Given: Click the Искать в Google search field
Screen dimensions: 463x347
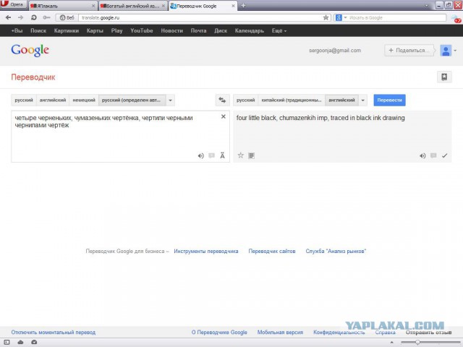Looking at the screenshot, I should [397, 17].
